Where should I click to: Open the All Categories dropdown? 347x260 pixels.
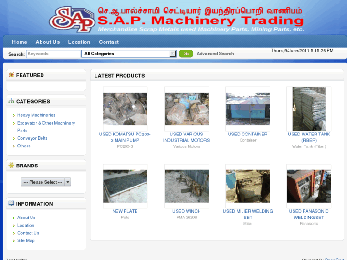[129, 53]
